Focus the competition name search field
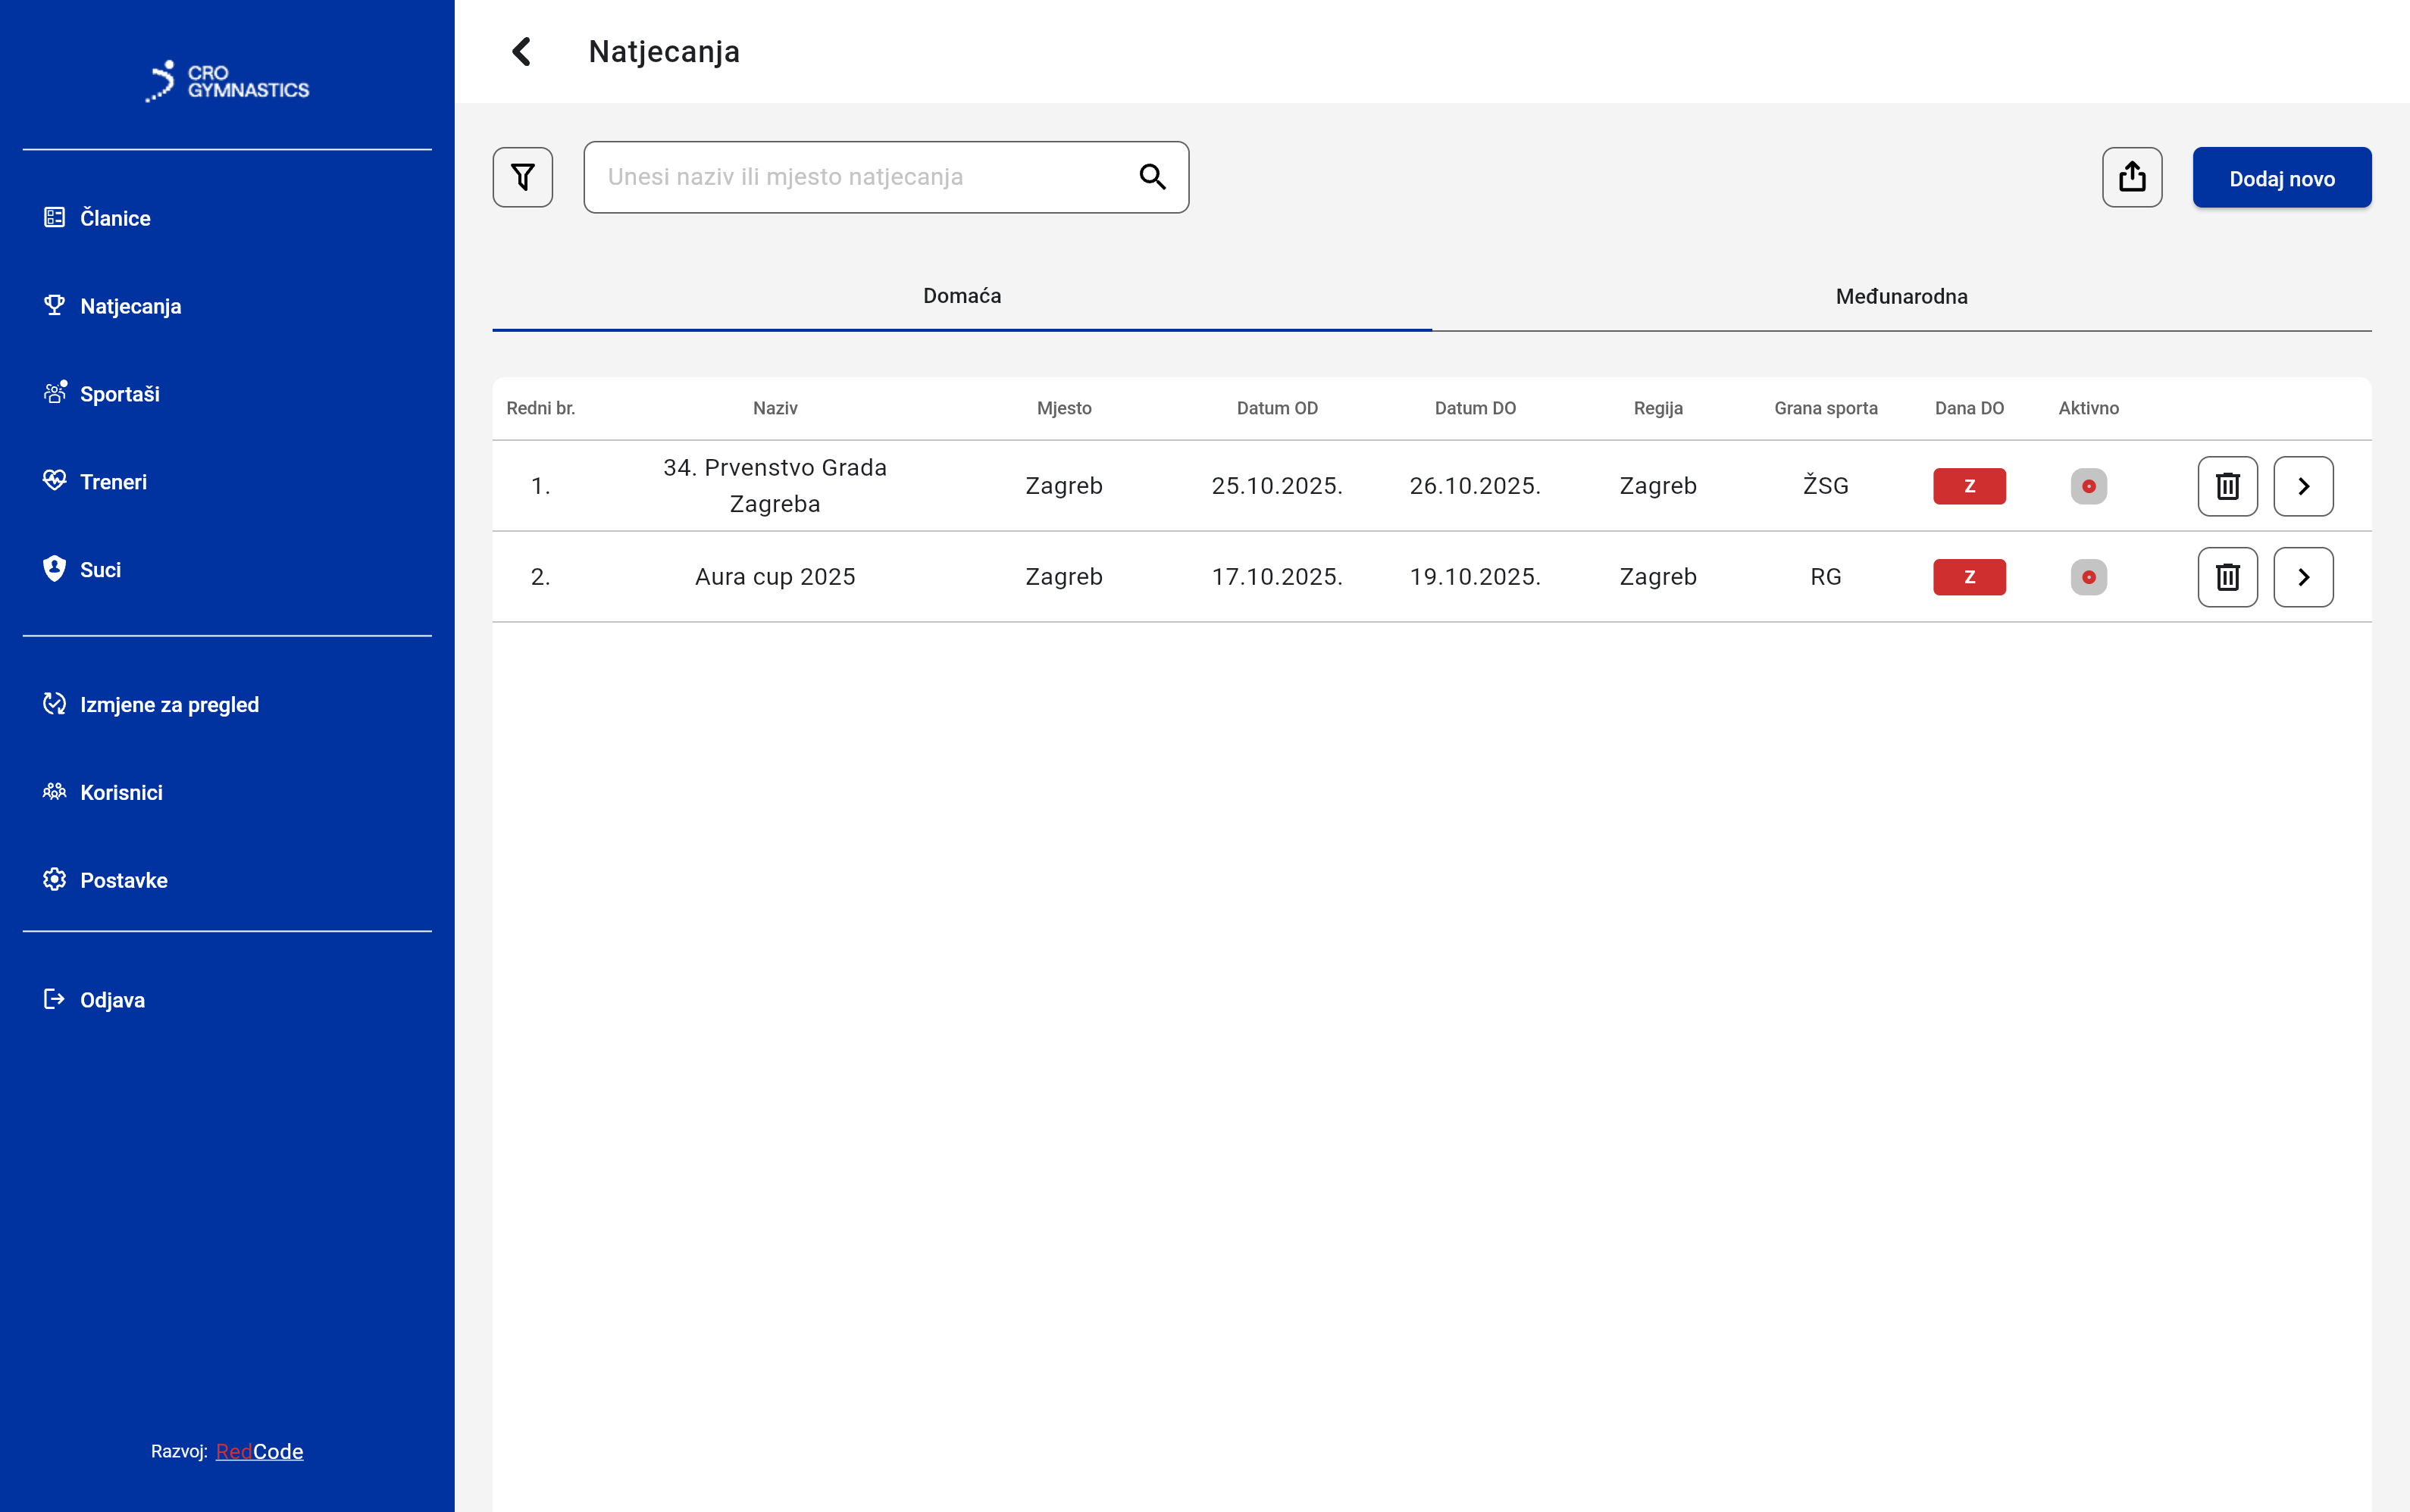Image resolution: width=2410 pixels, height=1512 pixels. coord(860,177)
